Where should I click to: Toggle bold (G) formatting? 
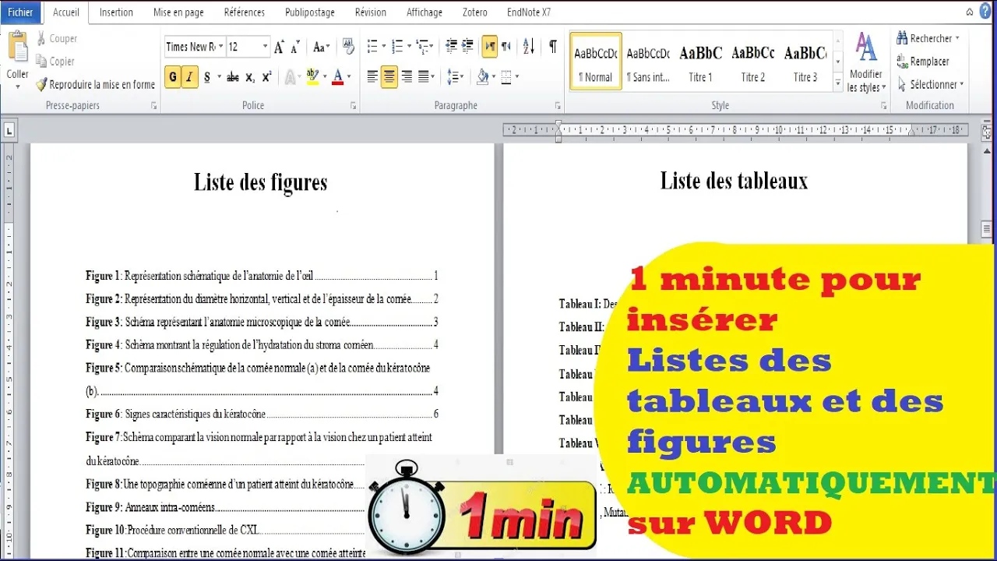[x=172, y=77]
